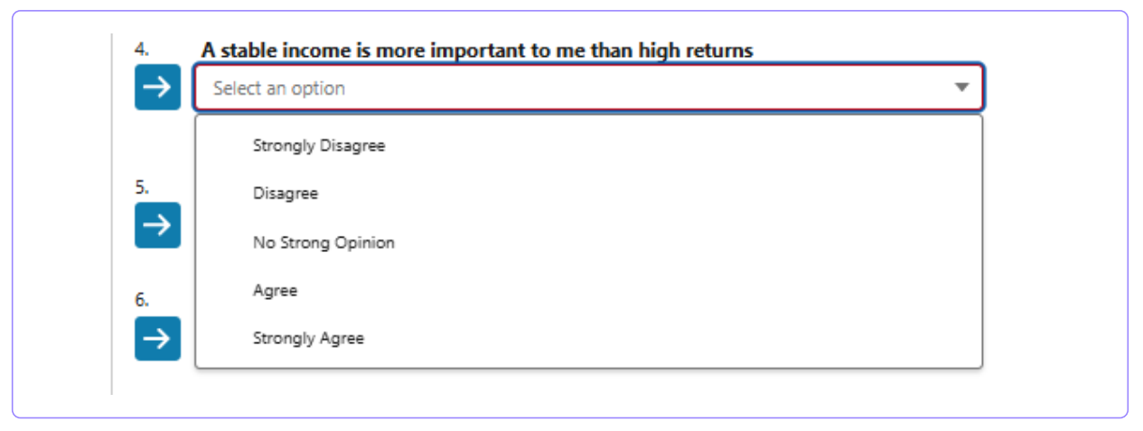Click the blue arrow button beside question 6
The width and height of the screenshot is (1143, 431).
tap(157, 338)
